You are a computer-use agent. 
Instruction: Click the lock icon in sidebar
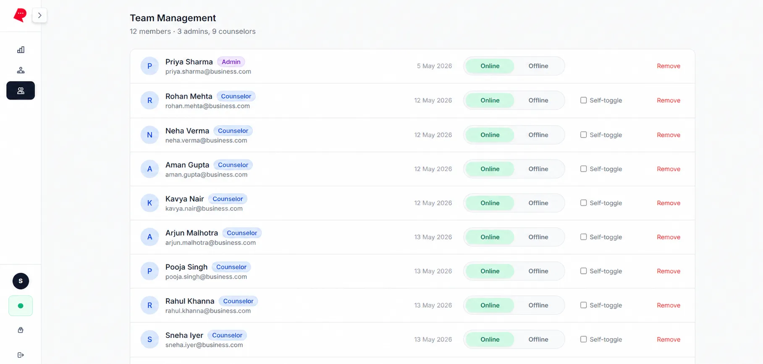pyautogui.click(x=21, y=330)
